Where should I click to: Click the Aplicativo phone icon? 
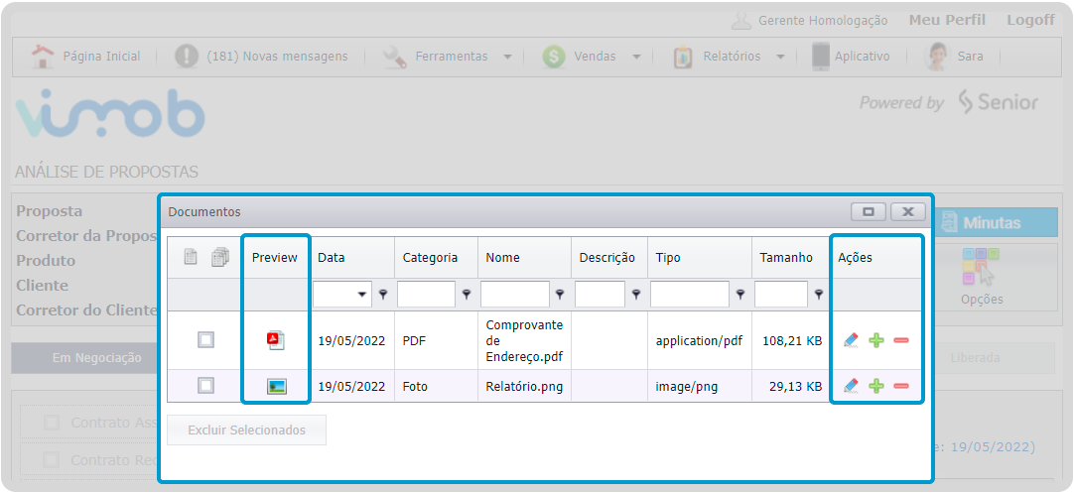click(821, 57)
